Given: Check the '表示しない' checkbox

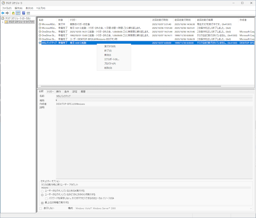Looking at the screenshot, I should 41,208.
